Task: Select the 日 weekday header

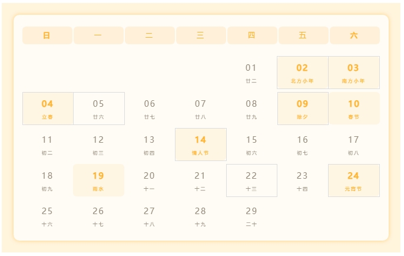Action: click(47, 35)
